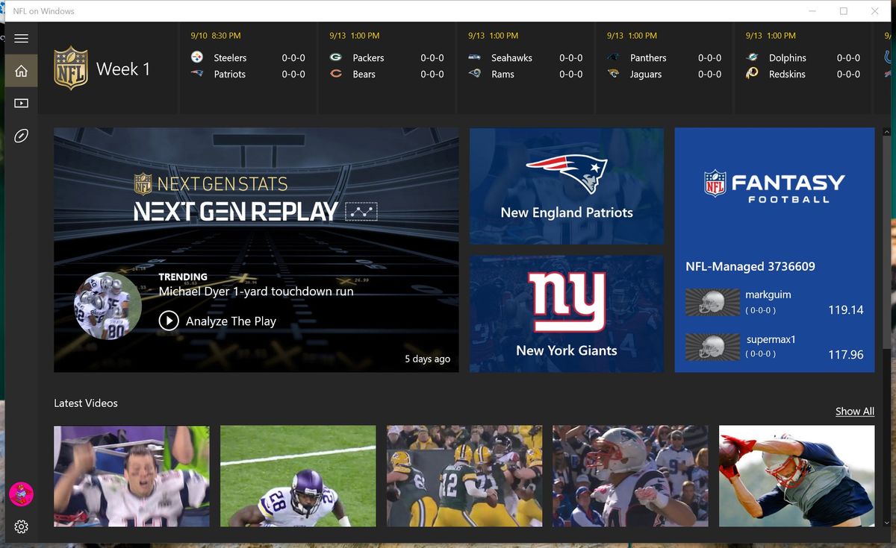The image size is (896, 548).
Task: Open Settings via the gear icon
Action: pyautogui.click(x=21, y=527)
